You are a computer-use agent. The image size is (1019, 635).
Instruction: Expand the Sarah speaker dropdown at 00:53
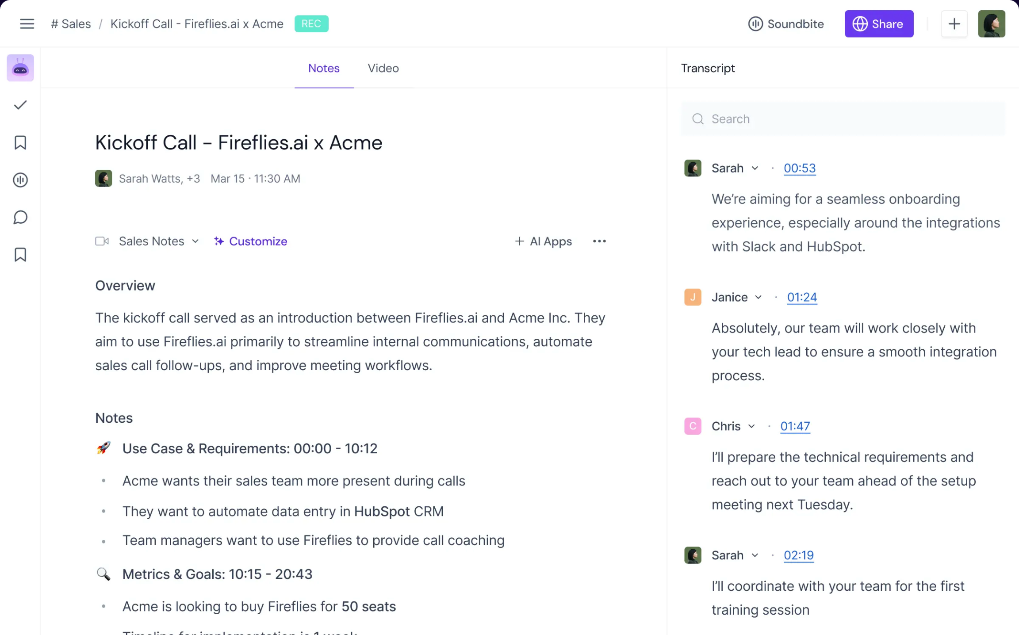(x=755, y=168)
